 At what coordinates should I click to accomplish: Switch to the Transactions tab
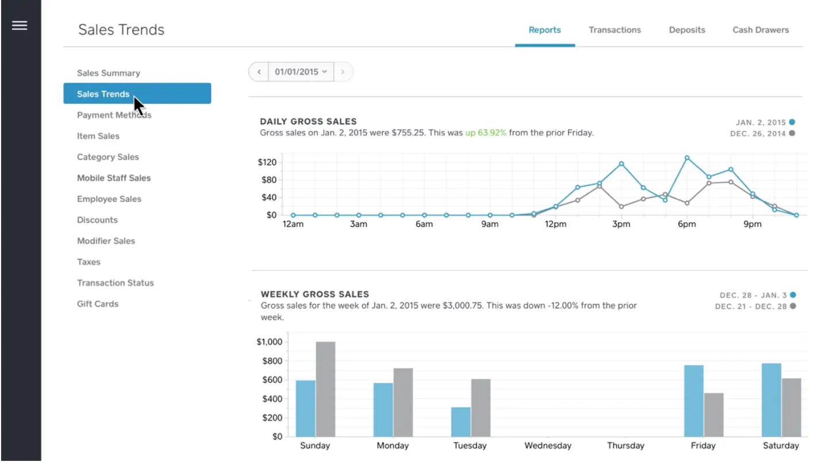pos(614,30)
